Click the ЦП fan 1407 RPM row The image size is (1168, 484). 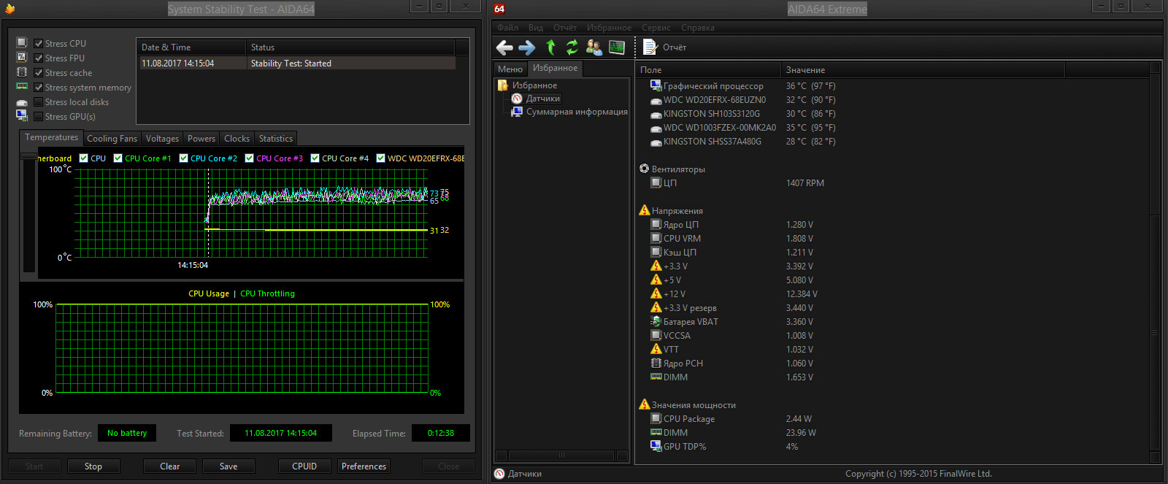[893, 183]
